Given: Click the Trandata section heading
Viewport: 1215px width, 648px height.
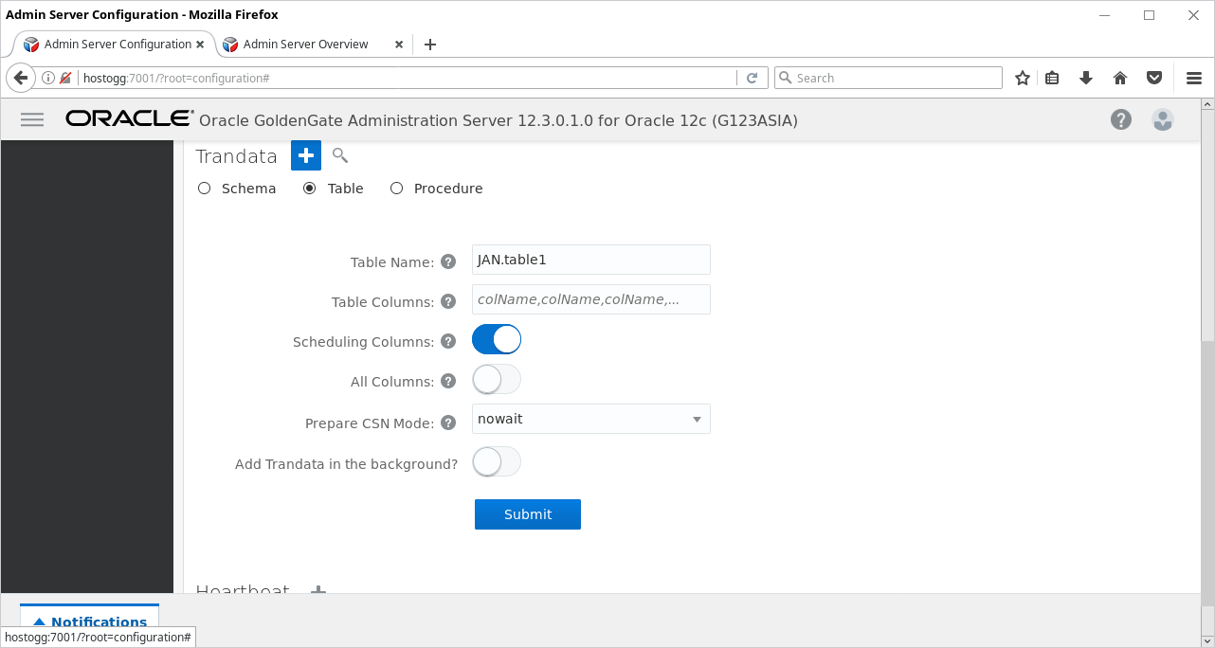Looking at the screenshot, I should click(x=236, y=156).
